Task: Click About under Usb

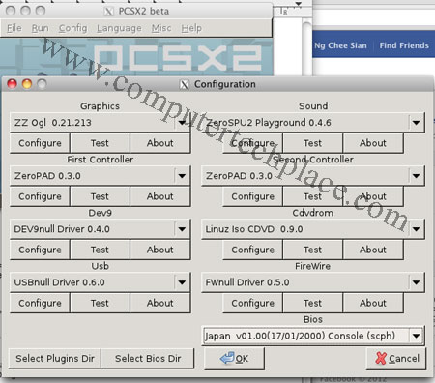Action: point(160,303)
